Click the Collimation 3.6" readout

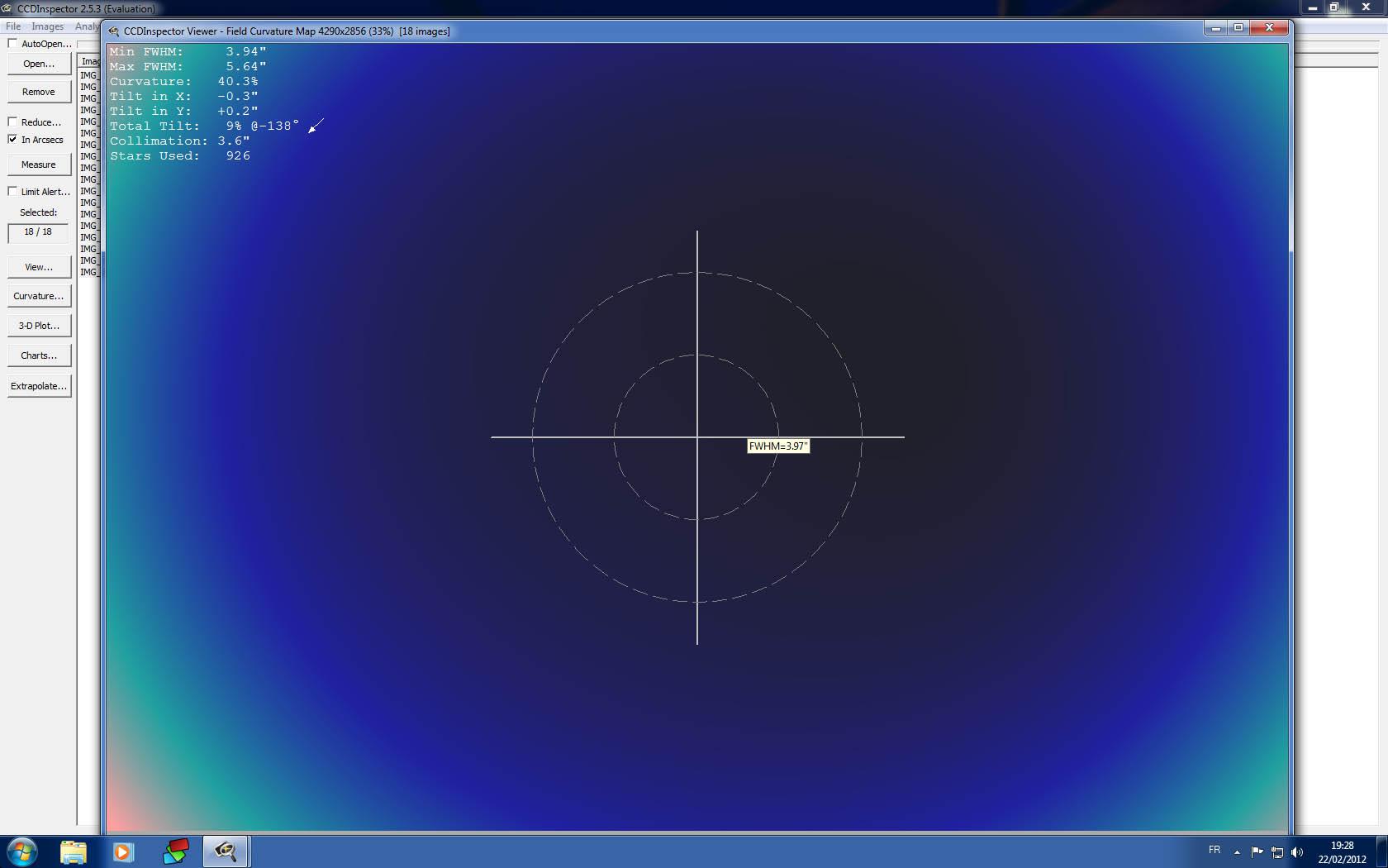pos(179,141)
